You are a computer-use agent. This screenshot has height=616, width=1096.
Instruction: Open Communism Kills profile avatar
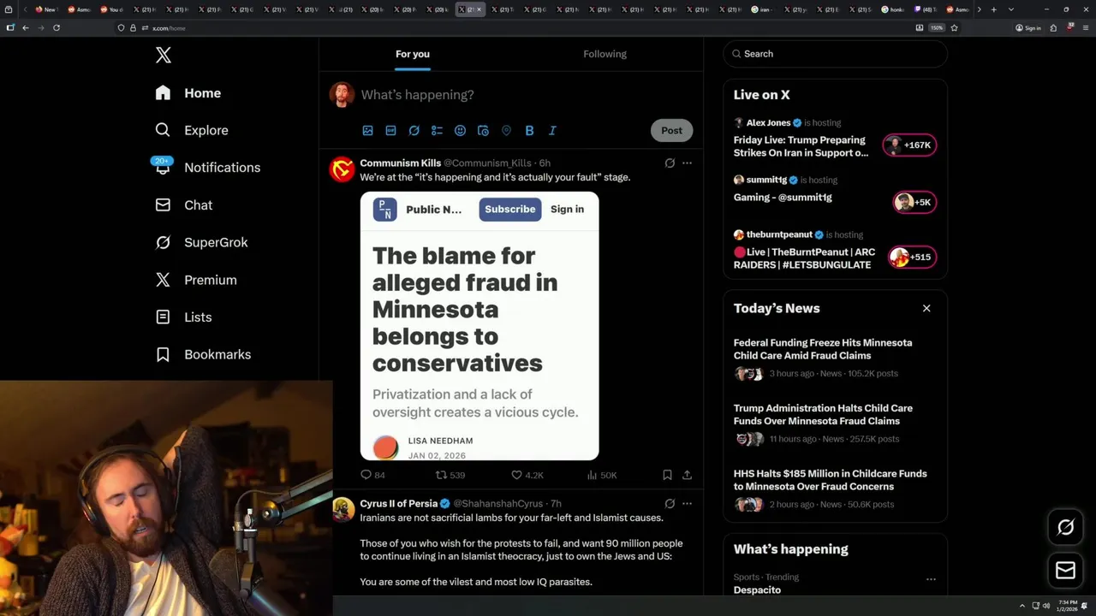(x=342, y=169)
